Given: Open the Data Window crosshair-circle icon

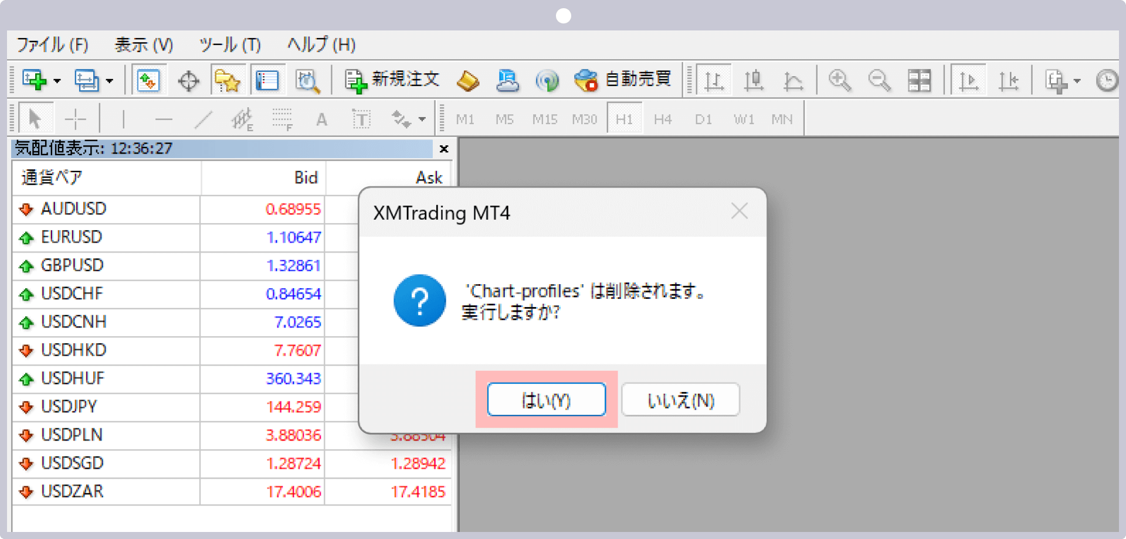Looking at the screenshot, I should pos(188,81).
